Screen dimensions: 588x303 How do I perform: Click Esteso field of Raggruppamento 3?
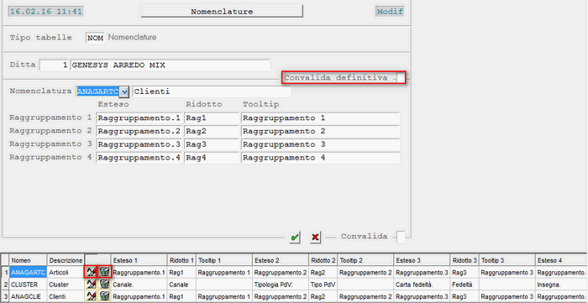coord(139,144)
